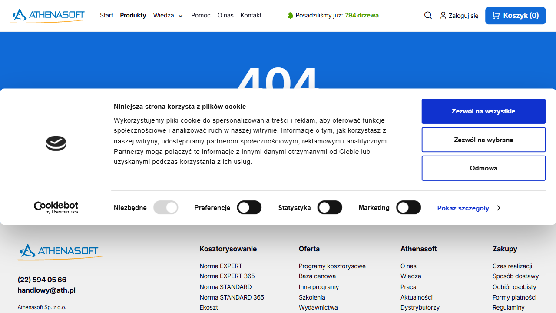Click the cart icon in Koszyk button
556x313 pixels.
click(496, 15)
